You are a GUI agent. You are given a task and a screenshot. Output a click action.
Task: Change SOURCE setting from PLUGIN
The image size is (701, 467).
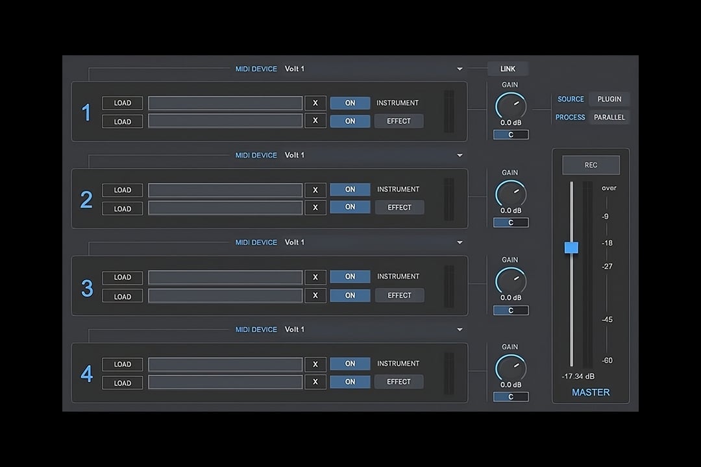609,99
